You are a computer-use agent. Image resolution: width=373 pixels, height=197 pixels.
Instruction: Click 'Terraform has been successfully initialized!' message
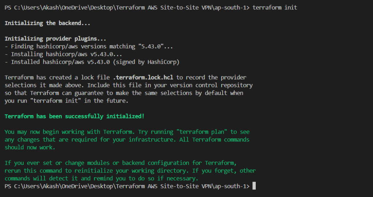tap(74, 117)
